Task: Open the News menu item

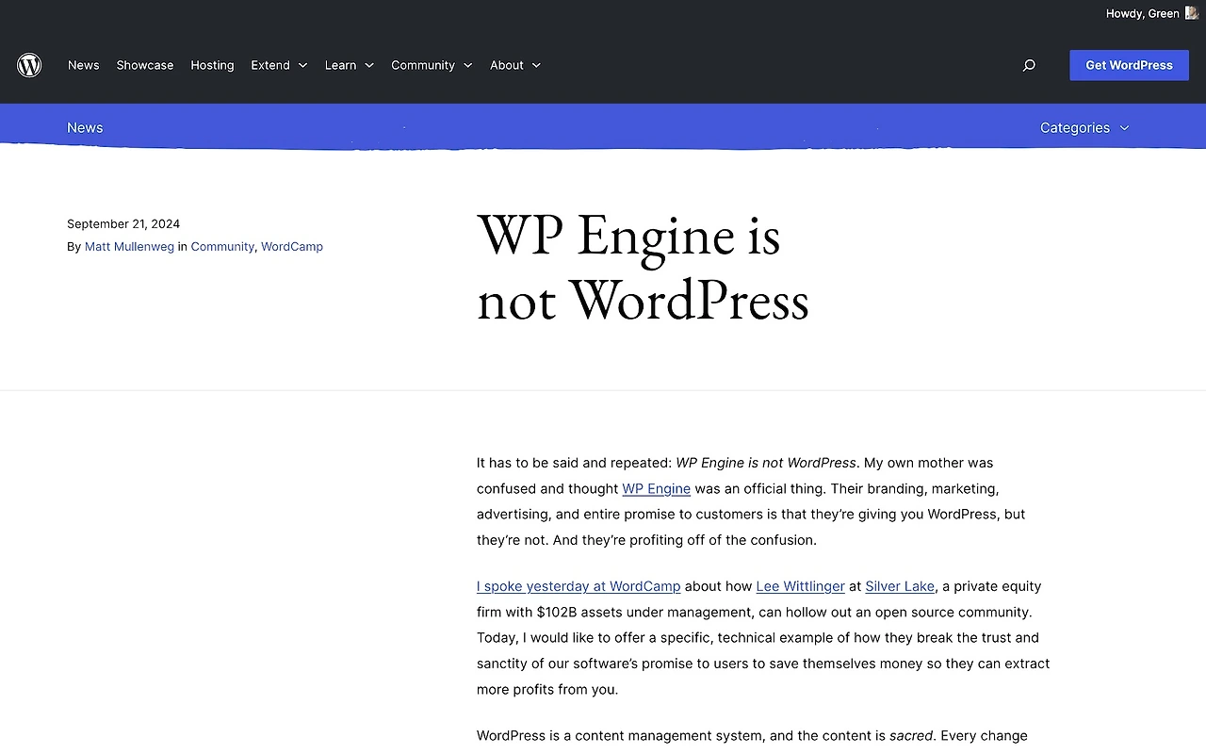Action: pyautogui.click(x=84, y=65)
